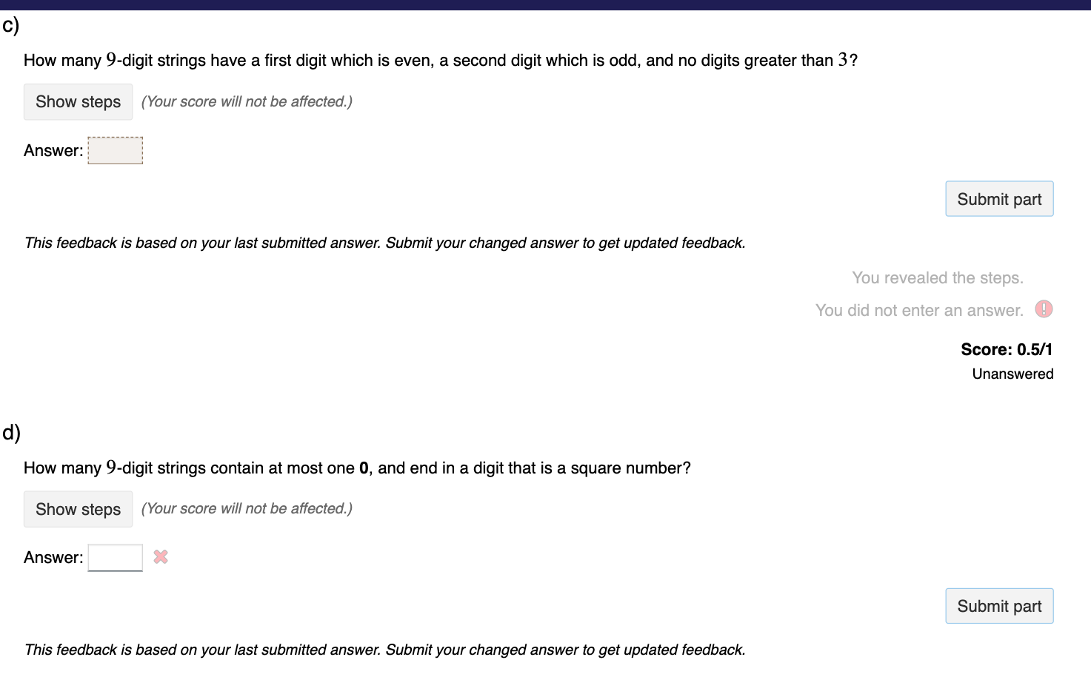Click the answer field for part c
1091x674 pixels.
coord(115,150)
